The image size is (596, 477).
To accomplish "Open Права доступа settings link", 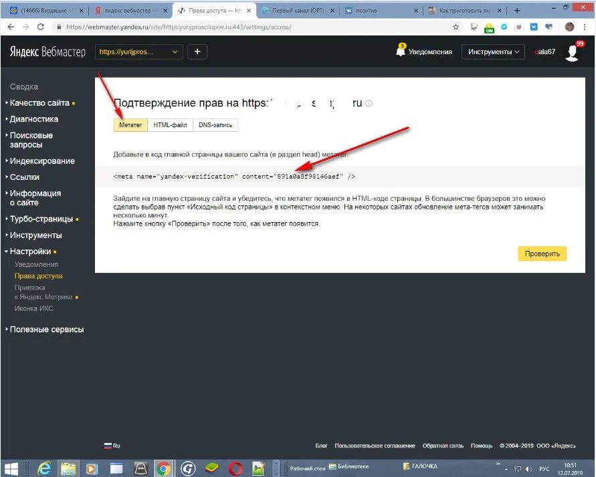I will click(38, 276).
